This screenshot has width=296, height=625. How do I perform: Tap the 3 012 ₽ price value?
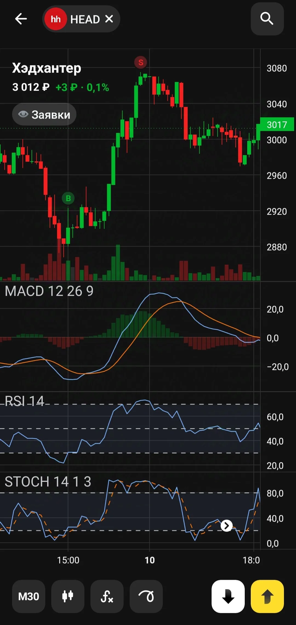pos(31,87)
